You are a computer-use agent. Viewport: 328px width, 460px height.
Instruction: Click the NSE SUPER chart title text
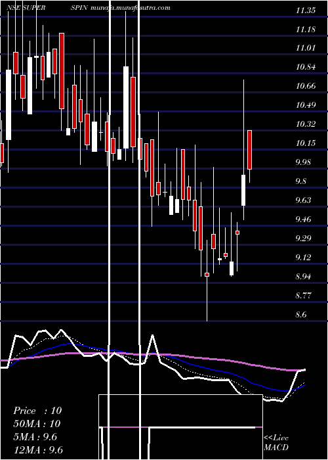tap(26, 8)
